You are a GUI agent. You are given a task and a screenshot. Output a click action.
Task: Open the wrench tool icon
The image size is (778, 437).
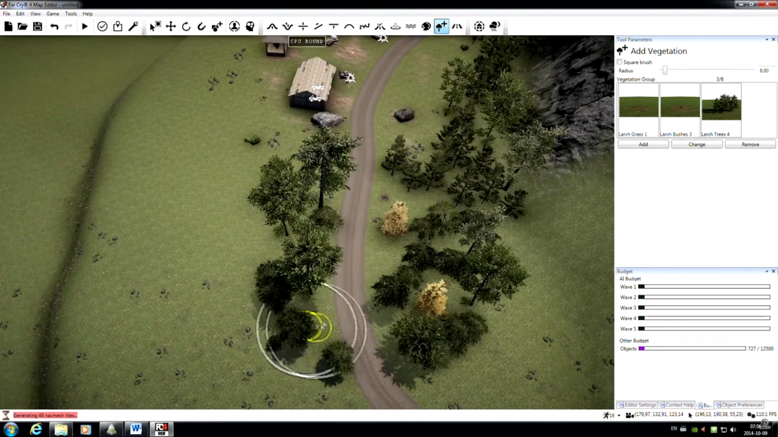(133, 26)
